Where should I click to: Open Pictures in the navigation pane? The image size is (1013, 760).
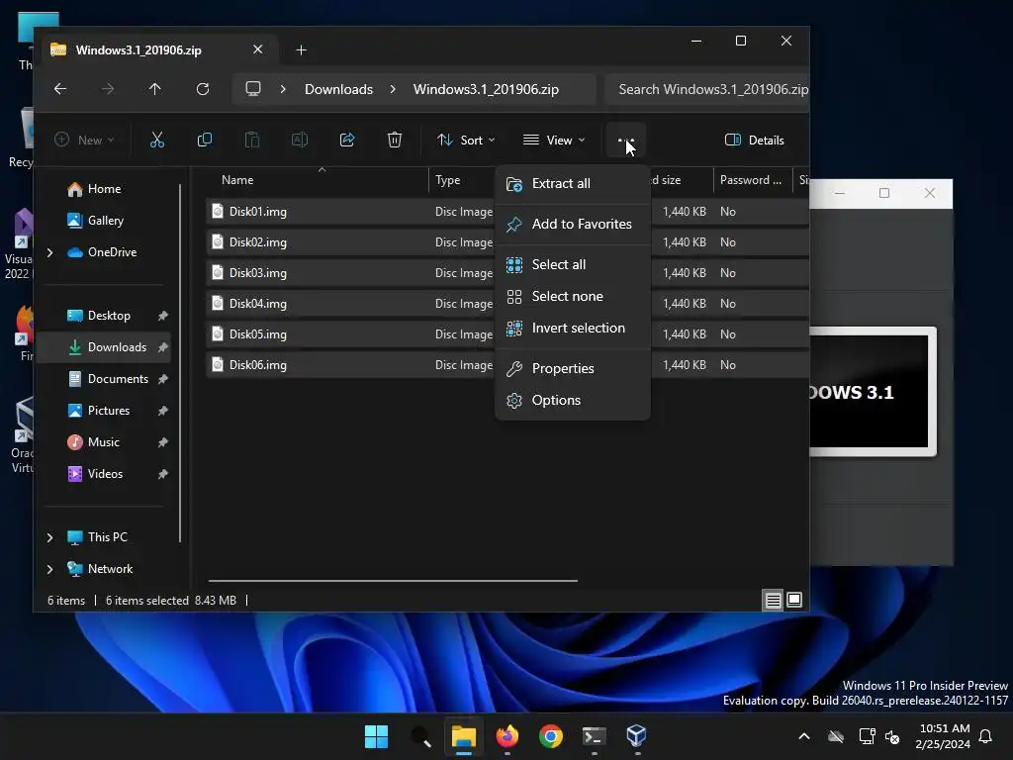point(109,411)
